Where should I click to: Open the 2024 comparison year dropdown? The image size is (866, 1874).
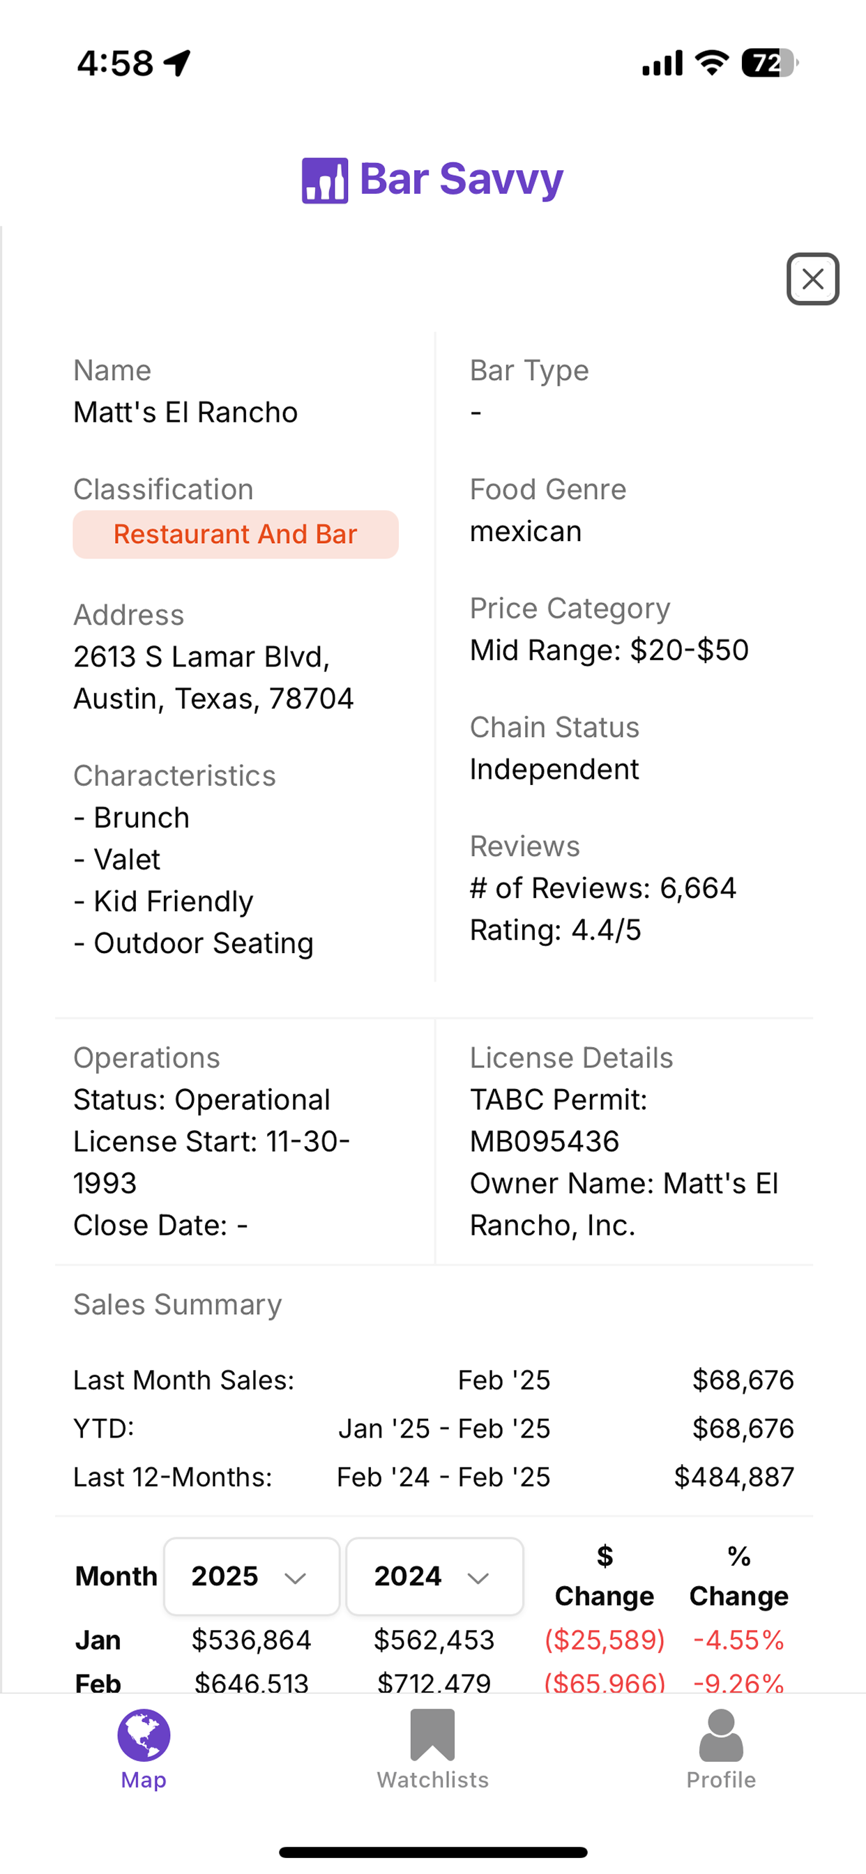tap(434, 1576)
